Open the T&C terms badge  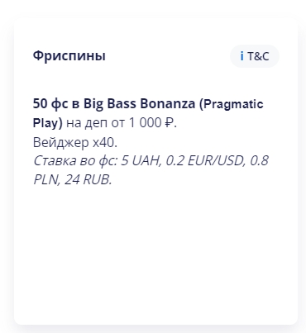click(255, 56)
